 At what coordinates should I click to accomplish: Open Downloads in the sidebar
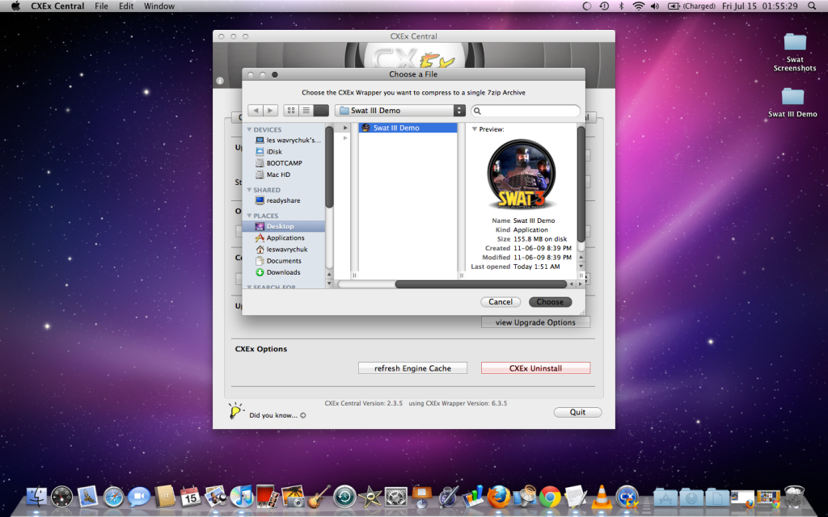[x=278, y=273]
